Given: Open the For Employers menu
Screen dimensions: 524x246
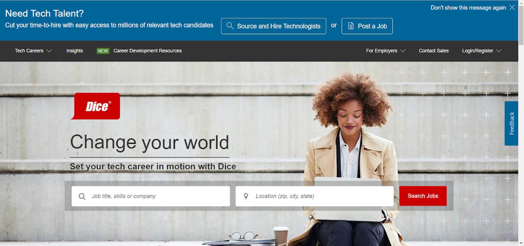Looking at the screenshot, I should (386, 51).
